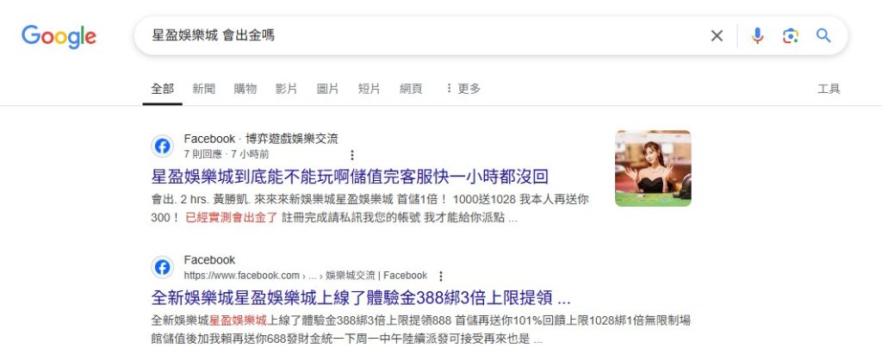
Task: Open Google Lens image search
Action: [x=791, y=36]
